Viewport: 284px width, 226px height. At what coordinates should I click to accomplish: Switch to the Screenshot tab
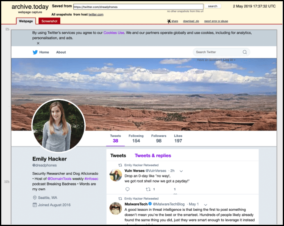point(49,21)
